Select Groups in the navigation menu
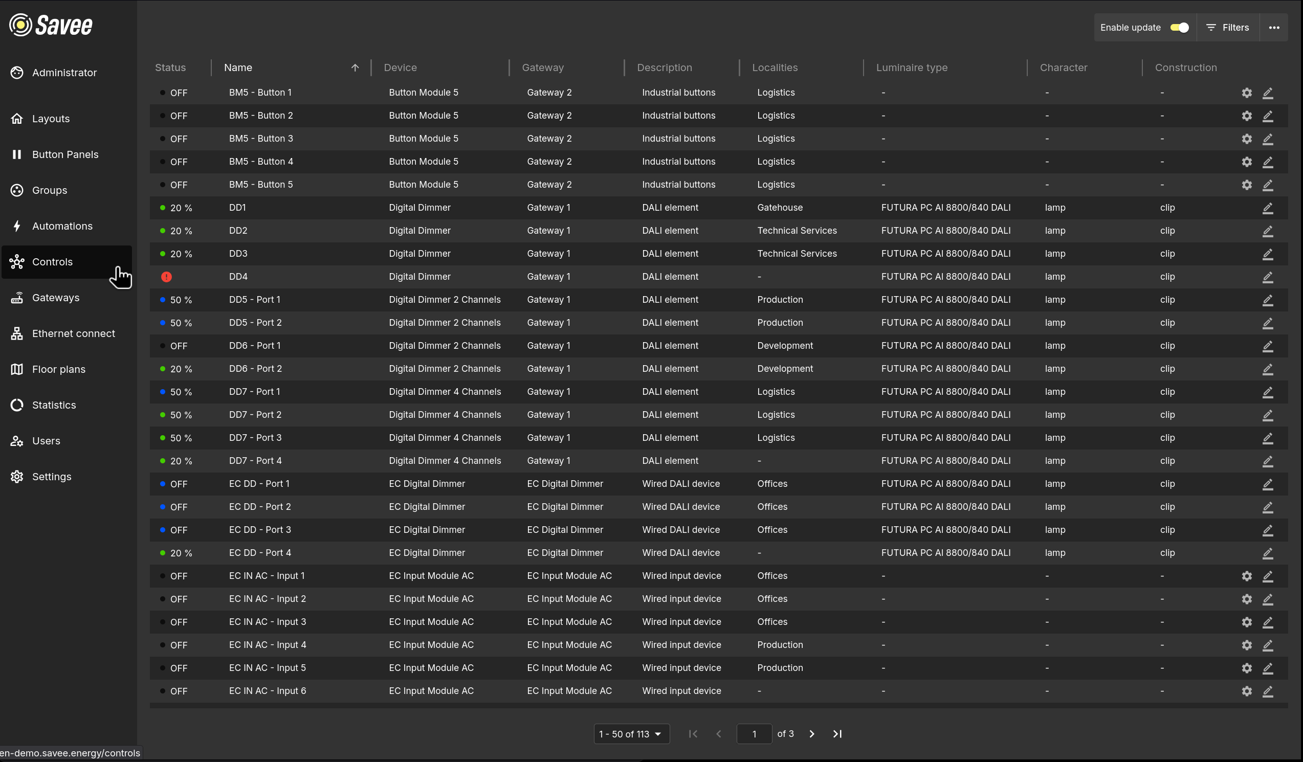 tap(49, 190)
